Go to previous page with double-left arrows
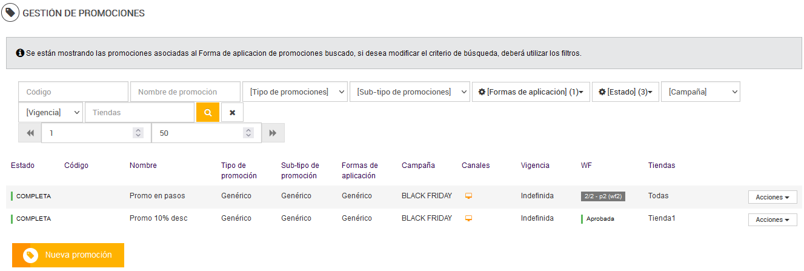The image size is (804, 271). point(30,133)
